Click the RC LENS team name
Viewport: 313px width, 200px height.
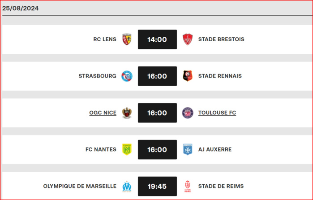coord(105,39)
